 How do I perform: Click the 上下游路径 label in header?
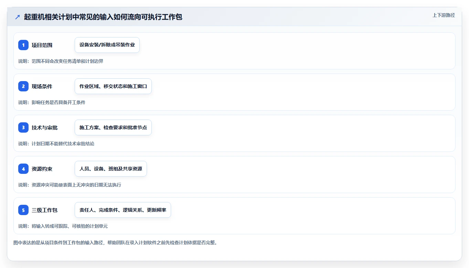pos(444,15)
